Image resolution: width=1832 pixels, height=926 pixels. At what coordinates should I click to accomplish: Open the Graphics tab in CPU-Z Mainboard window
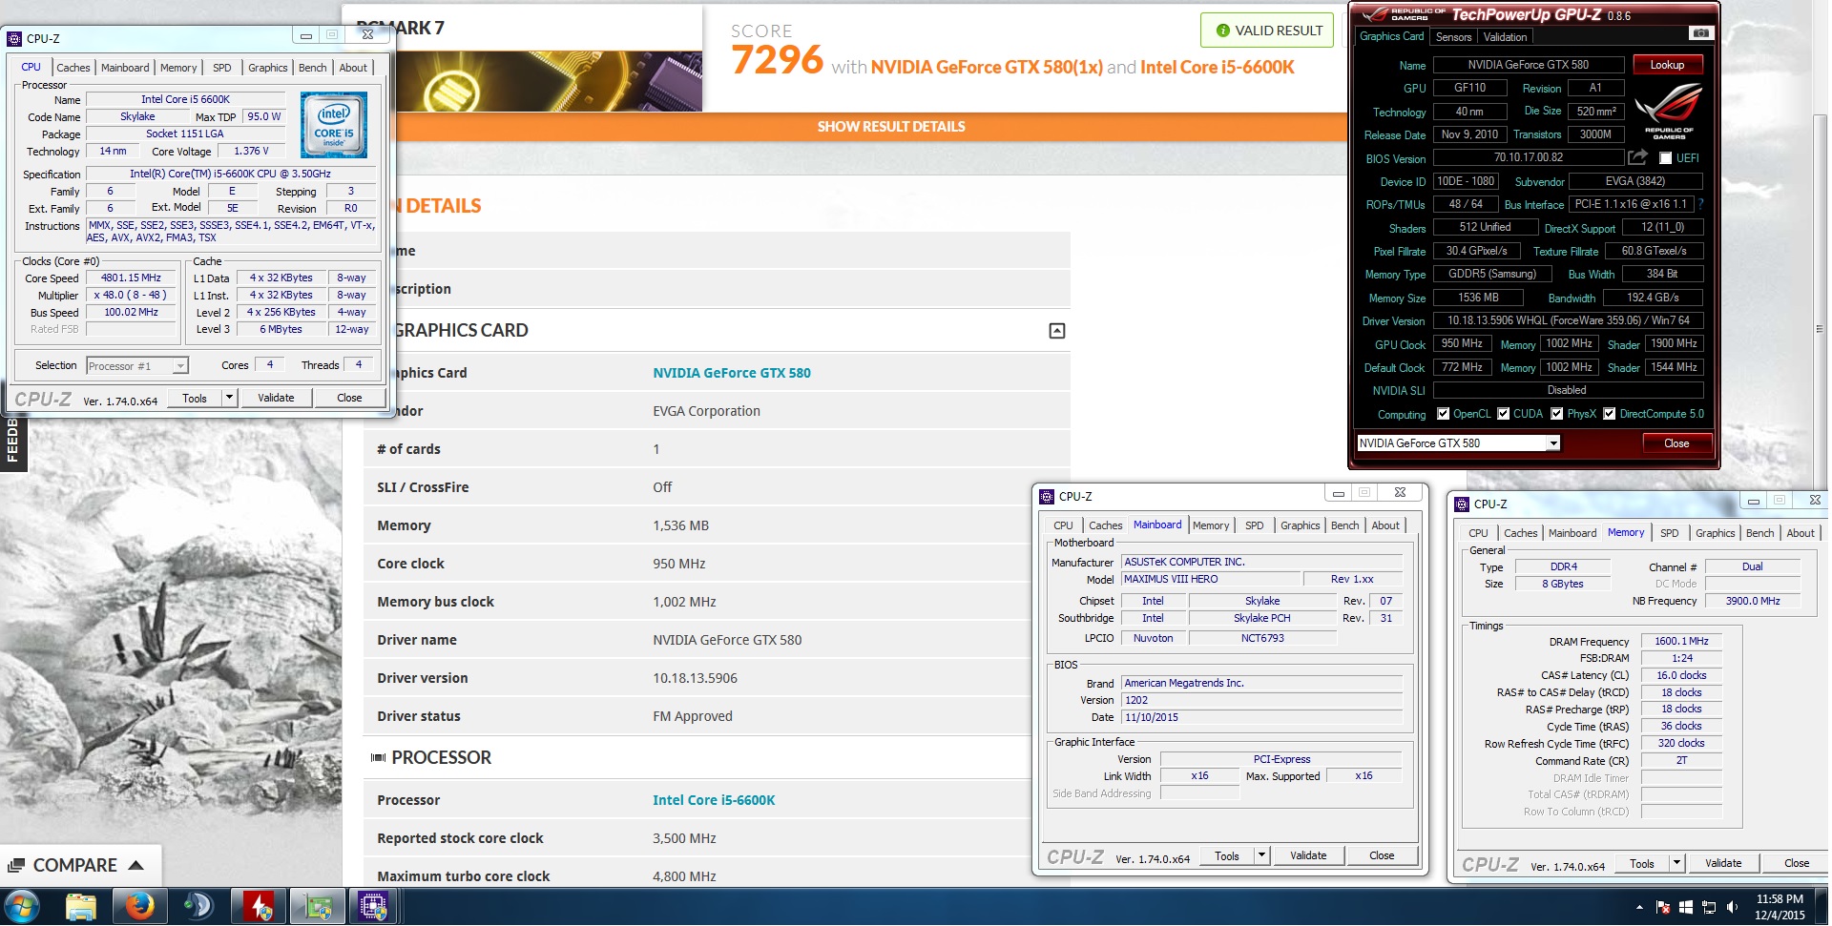pyautogui.click(x=1300, y=525)
